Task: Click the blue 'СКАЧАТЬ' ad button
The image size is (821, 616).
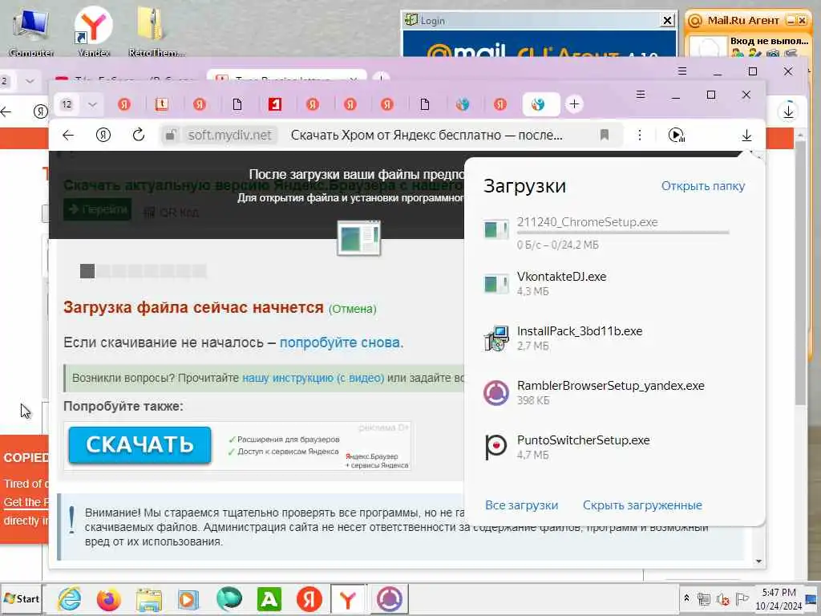Action: click(140, 444)
